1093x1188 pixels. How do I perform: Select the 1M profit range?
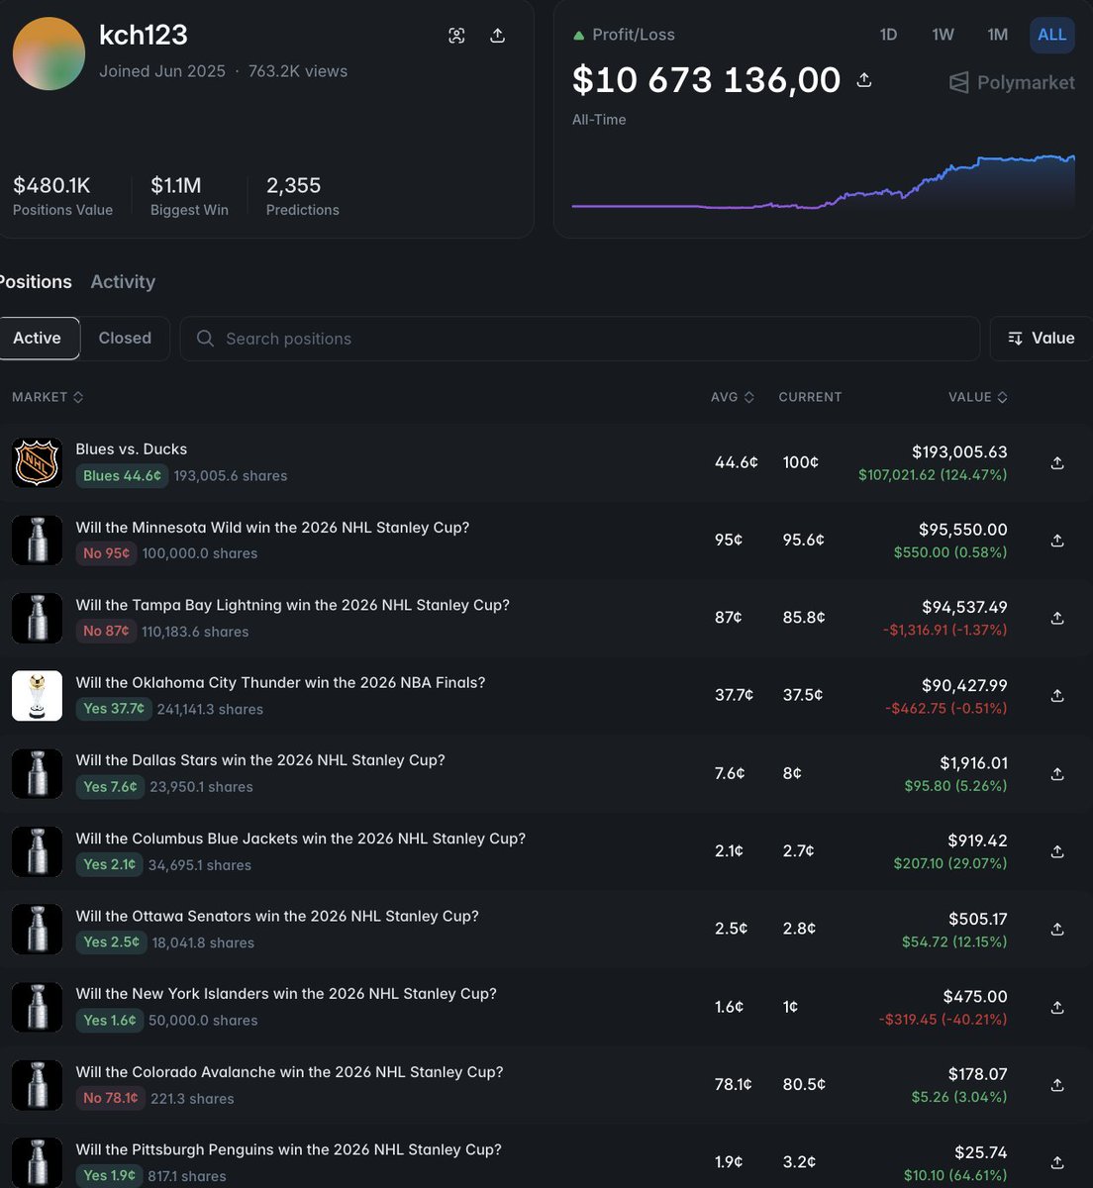997,35
